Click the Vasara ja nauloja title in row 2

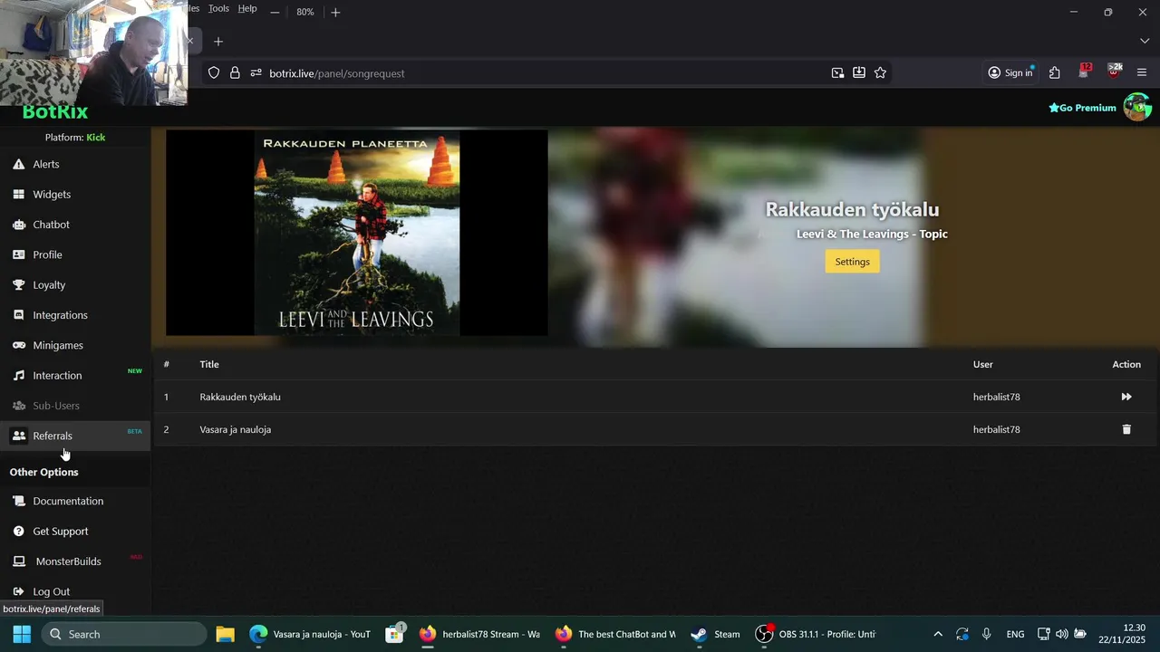(236, 429)
